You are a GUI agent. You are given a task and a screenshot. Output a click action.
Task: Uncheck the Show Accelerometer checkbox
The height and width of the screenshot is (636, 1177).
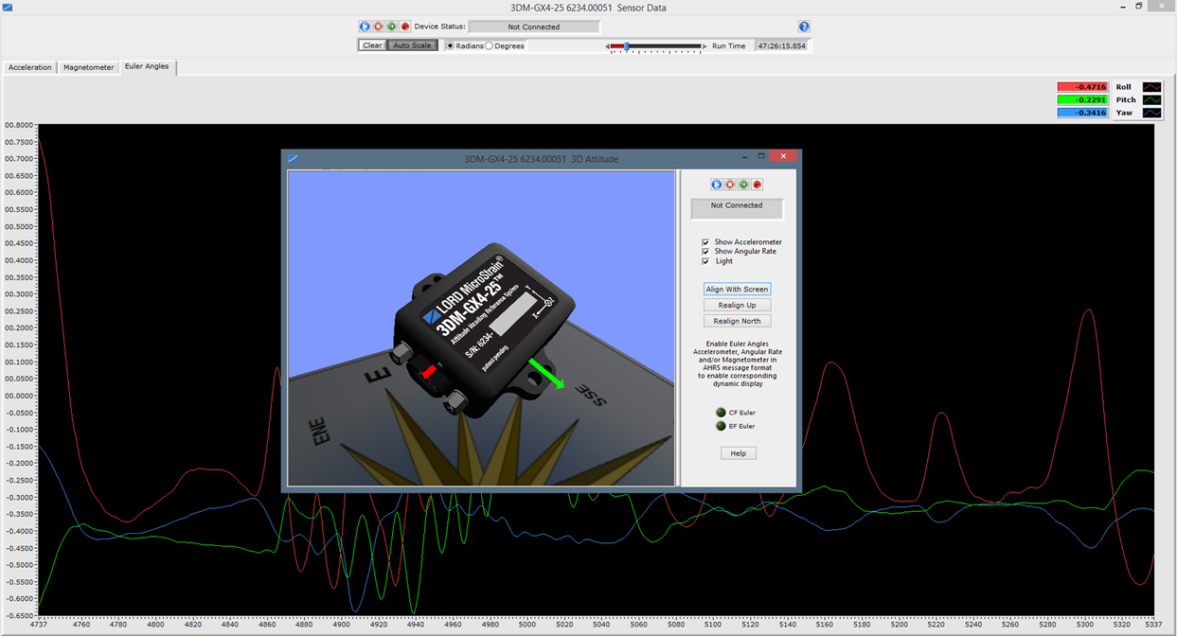coord(705,242)
